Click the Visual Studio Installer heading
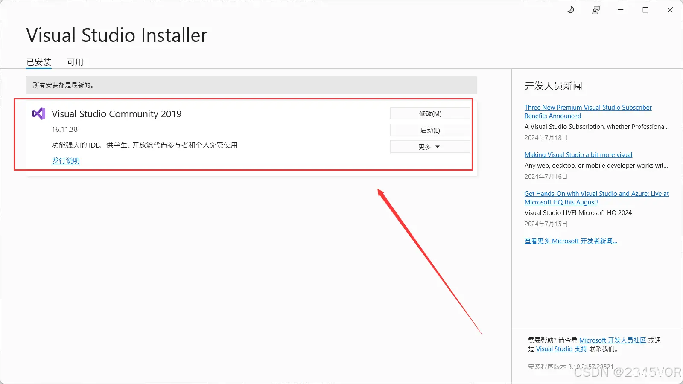Screen dimensions: 683x384 117,35
